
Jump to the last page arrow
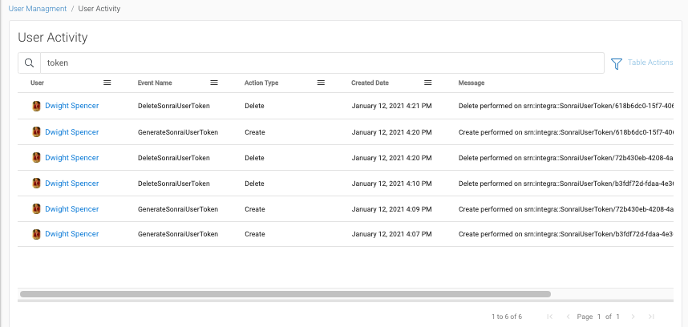click(x=651, y=317)
